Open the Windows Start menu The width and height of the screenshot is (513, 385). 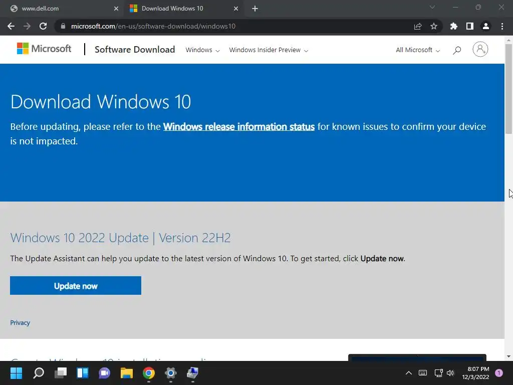16,373
